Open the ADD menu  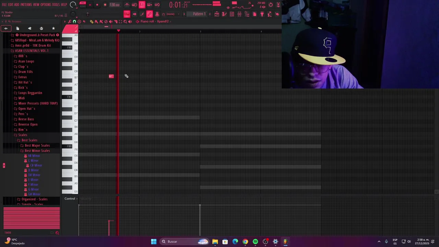(x=16, y=5)
